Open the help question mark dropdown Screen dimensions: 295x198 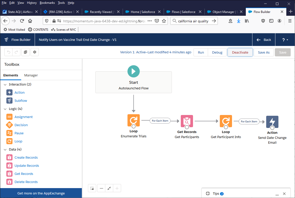coord(285,40)
